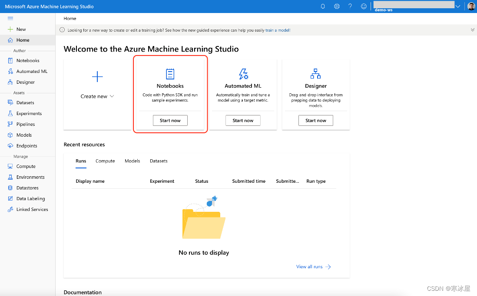
Task: Follow the train a model link
Action: [278, 30]
